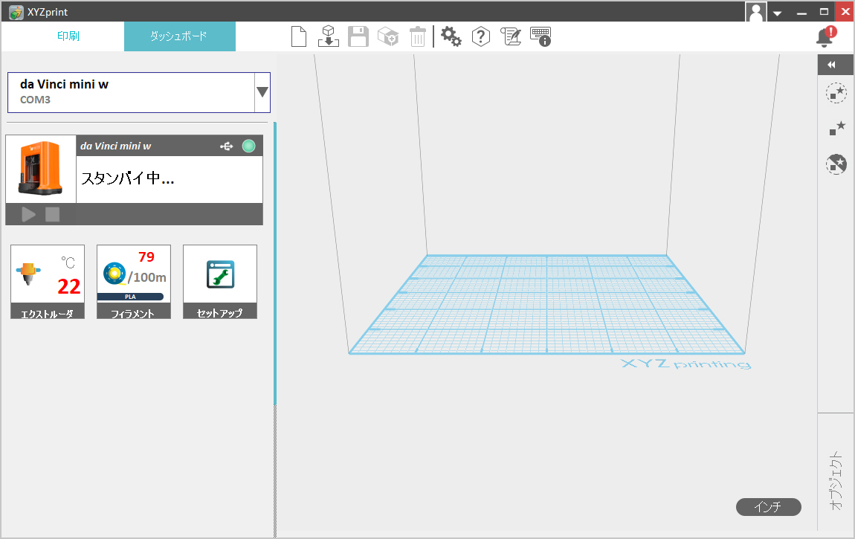The width and height of the screenshot is (855, 539).
Task: Click the new blank file icon
Action: click(x=299, y=36)
